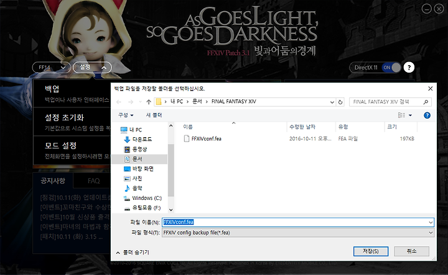Image resolution: width=448 pixels, height=275 pixels.
Task: Open recent locations dropdown arrow
Action: pos(140,102)
